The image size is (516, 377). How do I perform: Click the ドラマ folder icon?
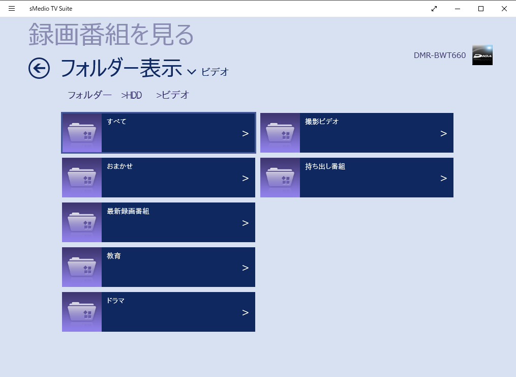pos(82,312)
